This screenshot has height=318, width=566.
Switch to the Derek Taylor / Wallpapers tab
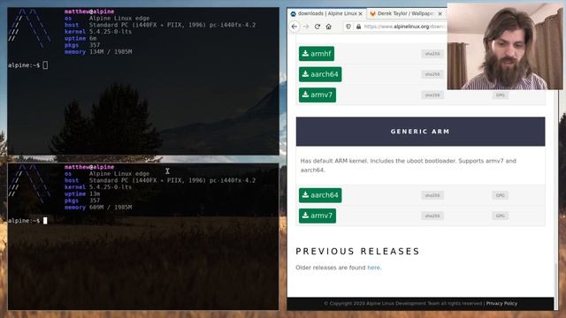[406, 14]
